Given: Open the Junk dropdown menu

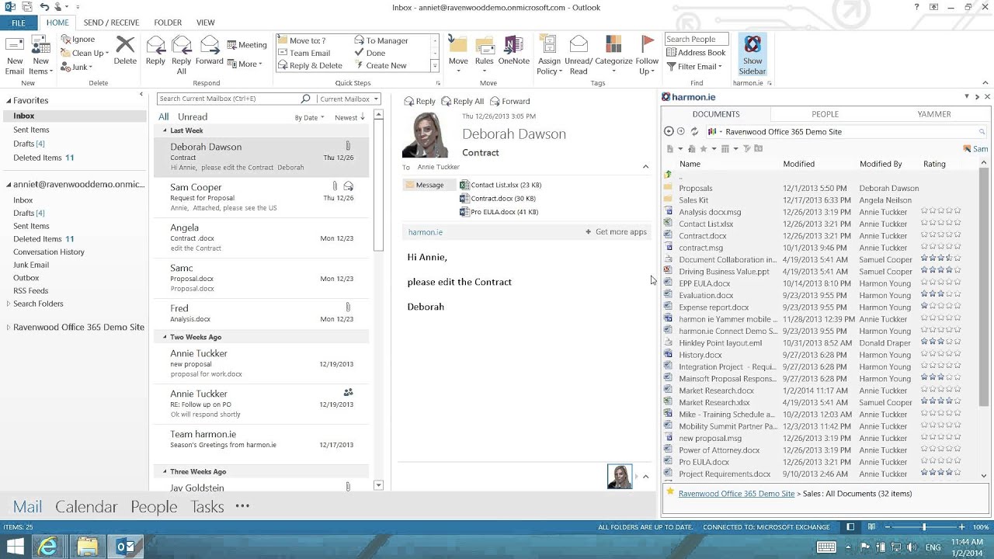Looking at the screenshot, I should coord(76,68).
